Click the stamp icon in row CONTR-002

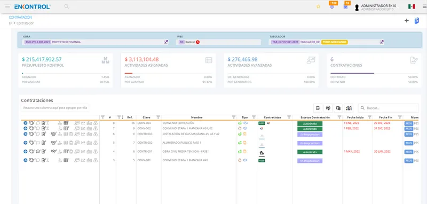click(x=60, y=143)
